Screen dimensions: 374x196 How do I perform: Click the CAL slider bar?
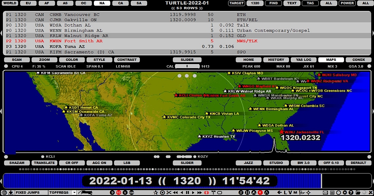click(187, 66)
